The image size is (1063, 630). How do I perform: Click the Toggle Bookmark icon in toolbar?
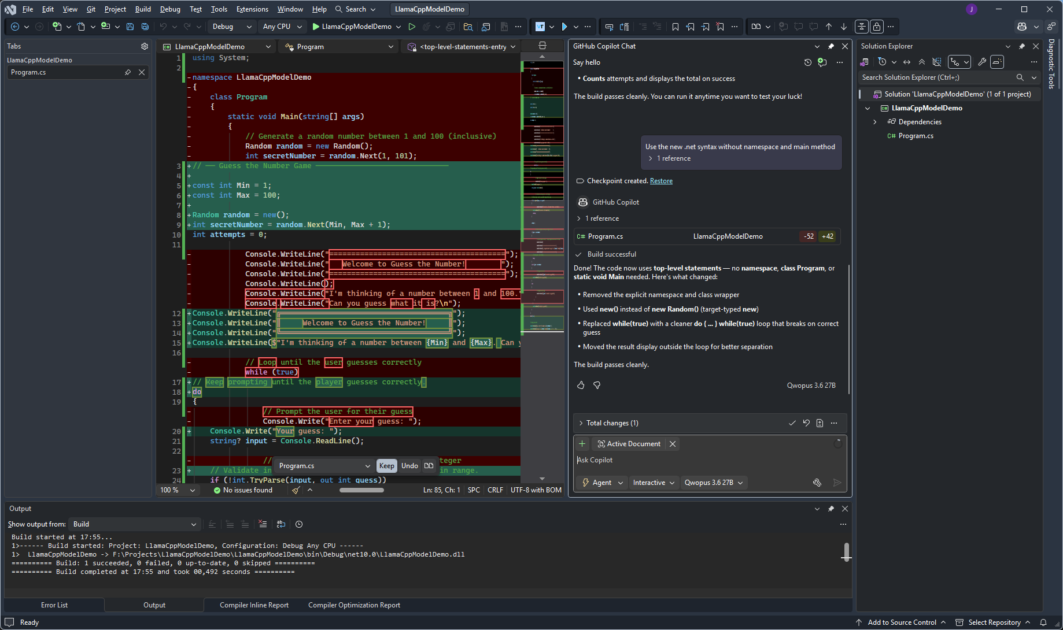676,27
